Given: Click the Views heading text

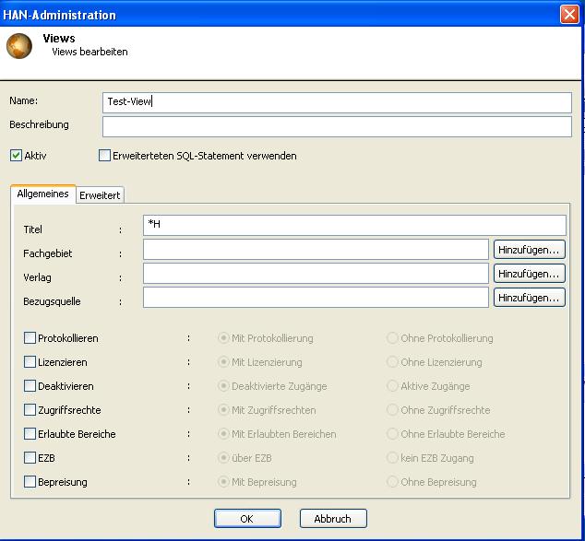Looking at the screenshot, I should [59, 39].
